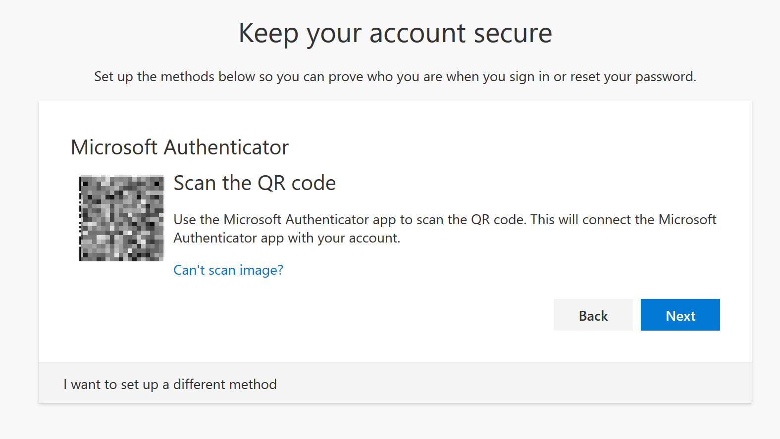780x439 pixels.
Task: Click the blue Next button
Action: pyautogui.click(x=680, y=315)
